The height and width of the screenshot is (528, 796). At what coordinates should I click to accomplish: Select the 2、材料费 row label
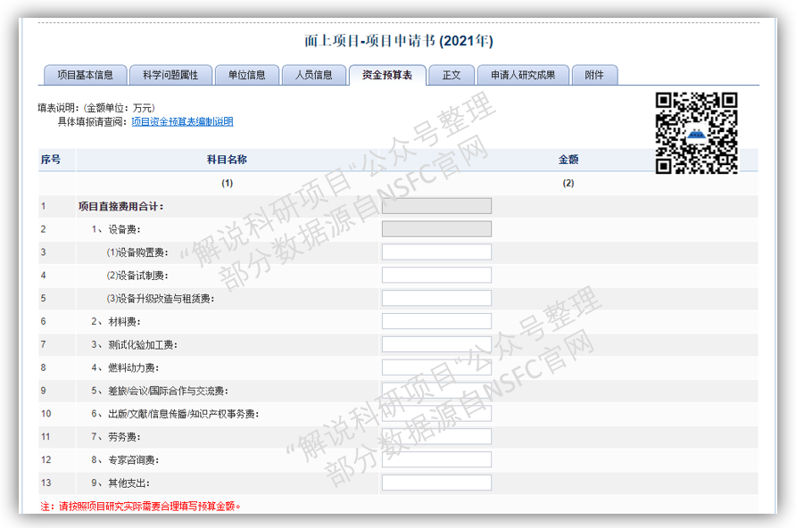pyautogui.click(x=116, y=322)
